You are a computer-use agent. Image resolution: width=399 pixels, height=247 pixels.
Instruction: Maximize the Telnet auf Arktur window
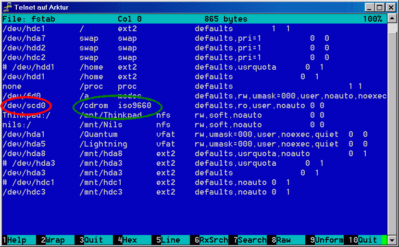coord(378,7)
